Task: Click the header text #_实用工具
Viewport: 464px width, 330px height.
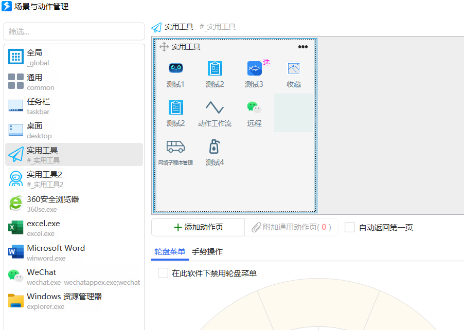Action: [218, 27]
